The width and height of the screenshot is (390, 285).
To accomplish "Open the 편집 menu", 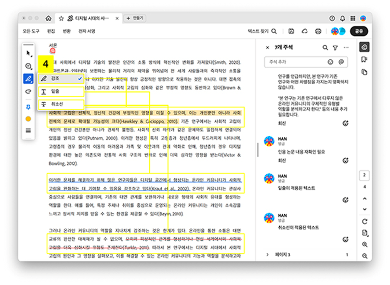I will point(51,31).
